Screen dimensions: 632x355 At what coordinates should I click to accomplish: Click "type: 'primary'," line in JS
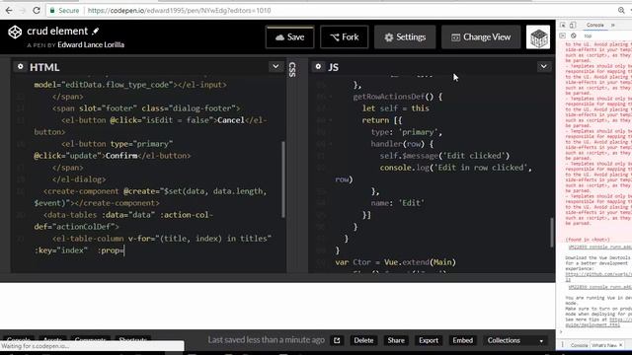point(406,132)
